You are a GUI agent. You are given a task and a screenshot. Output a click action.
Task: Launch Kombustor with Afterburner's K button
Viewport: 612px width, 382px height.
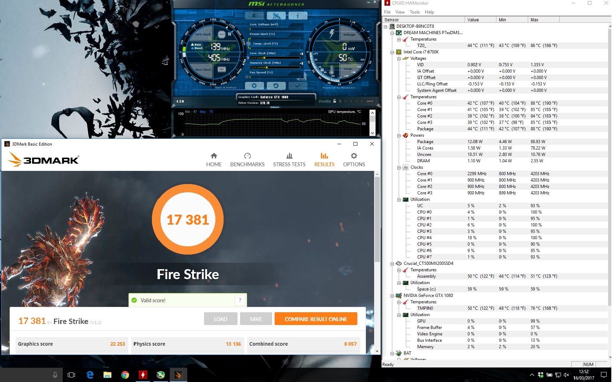pos(255,15)
